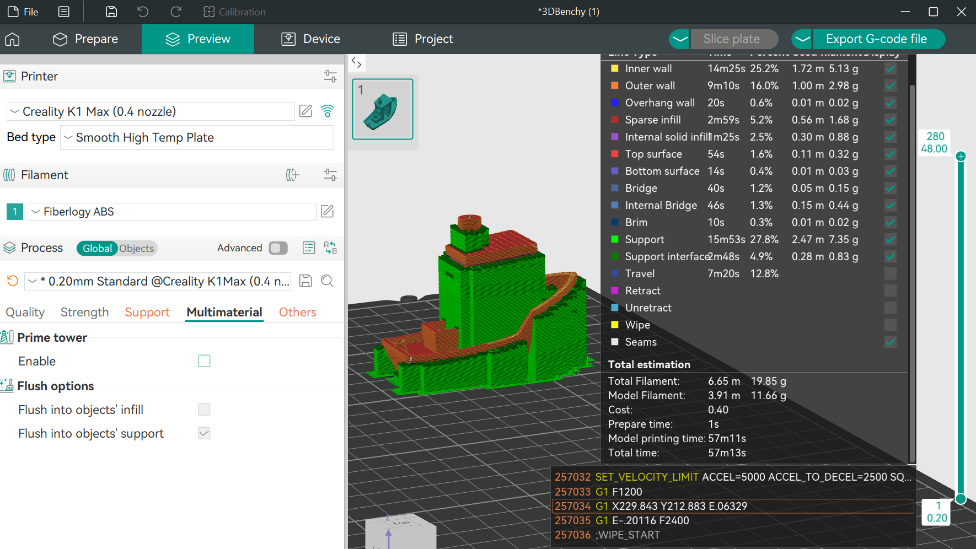Open the 0.20mm Standard process preset dropdown
This screenshot has height=549, width=976.
158,281
